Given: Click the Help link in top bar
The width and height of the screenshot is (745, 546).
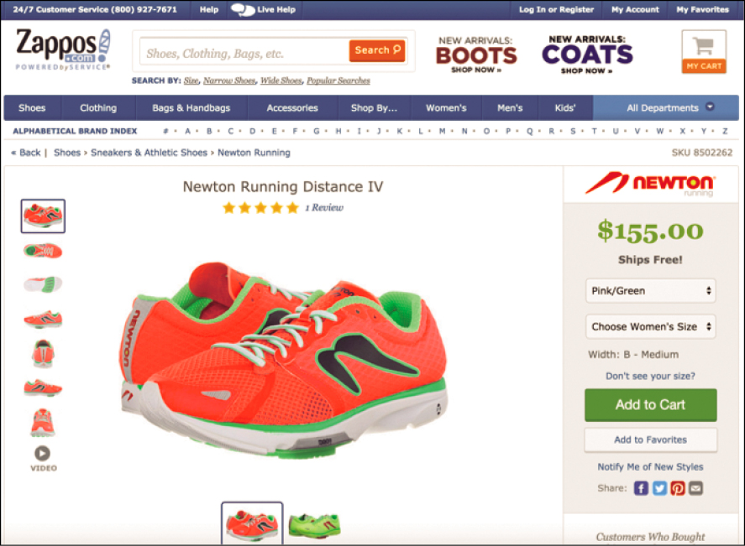Looking at the screenshot, I should (209, 9).
